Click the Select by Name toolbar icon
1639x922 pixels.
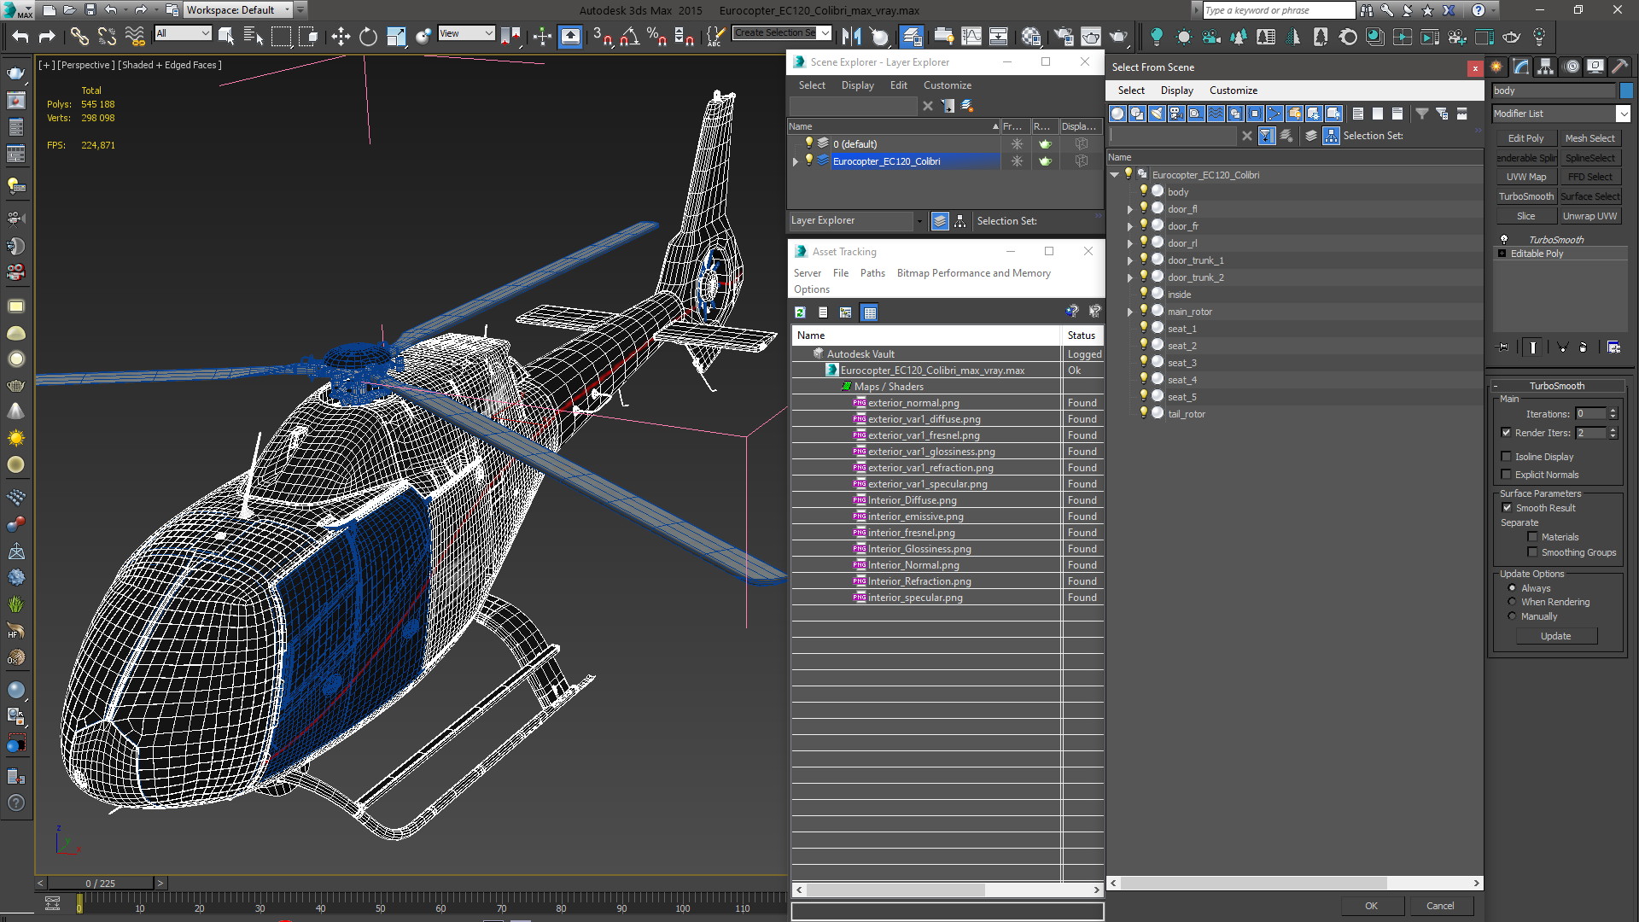pyautogui.click(x=254, y=36)
